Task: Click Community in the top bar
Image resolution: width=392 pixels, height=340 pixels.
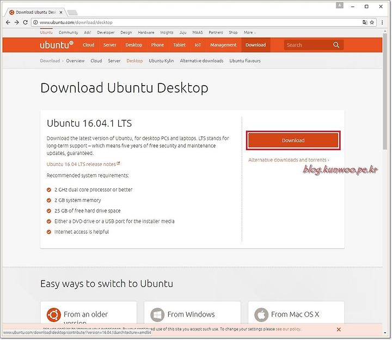Action: 68,32
